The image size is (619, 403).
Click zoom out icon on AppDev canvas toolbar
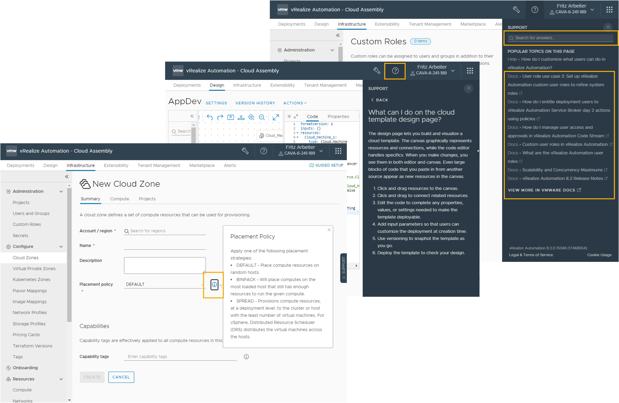coord(262,117)
